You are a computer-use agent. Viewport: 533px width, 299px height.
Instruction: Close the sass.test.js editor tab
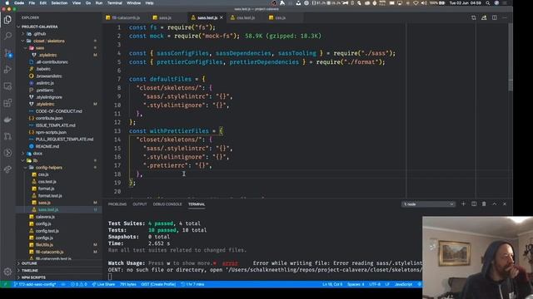[x=222, y=17]
